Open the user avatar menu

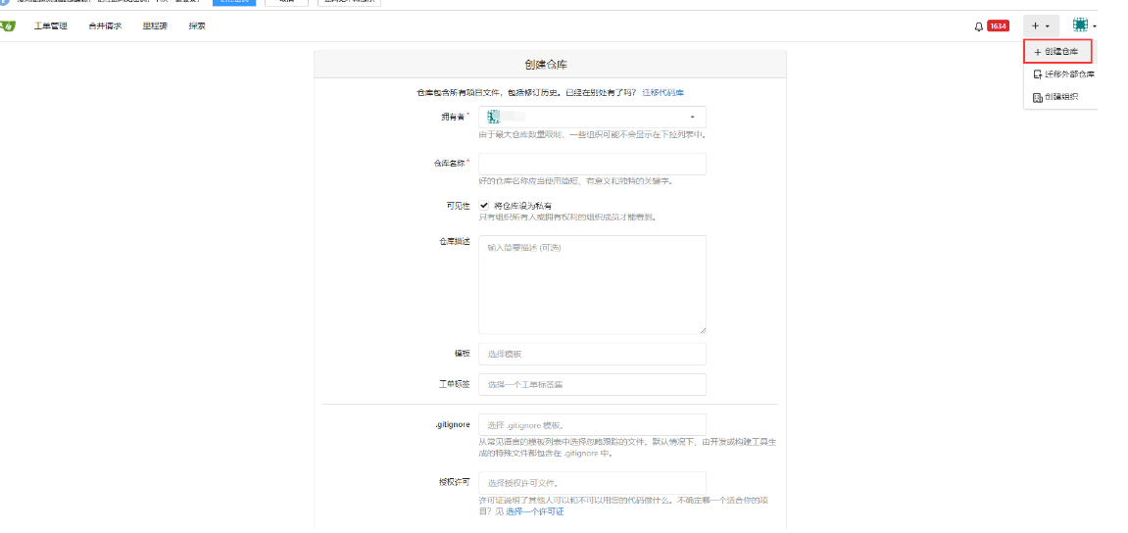coord(1084,25)
